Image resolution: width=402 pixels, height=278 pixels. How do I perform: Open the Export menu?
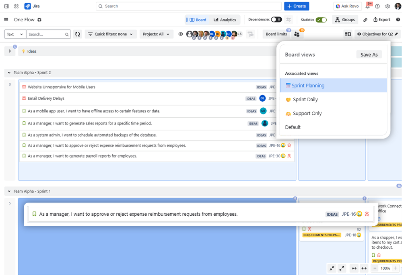point(381,19)
